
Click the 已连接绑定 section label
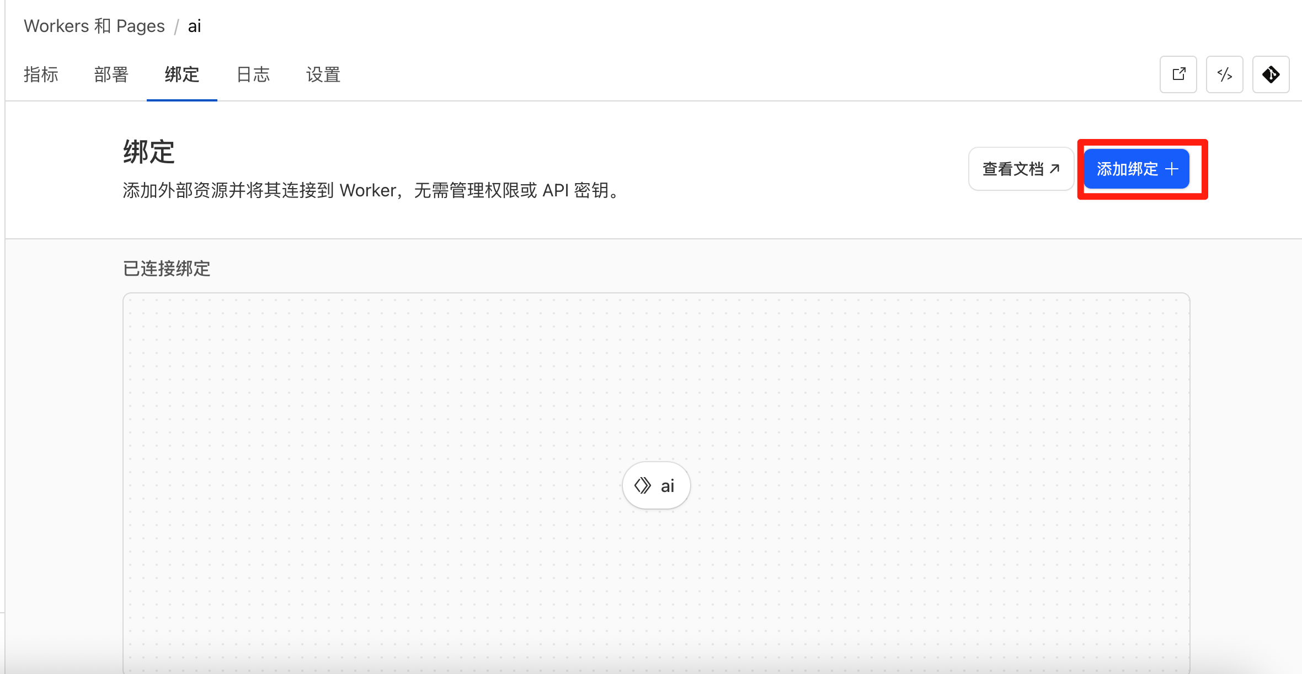click(x=167, y=269)
